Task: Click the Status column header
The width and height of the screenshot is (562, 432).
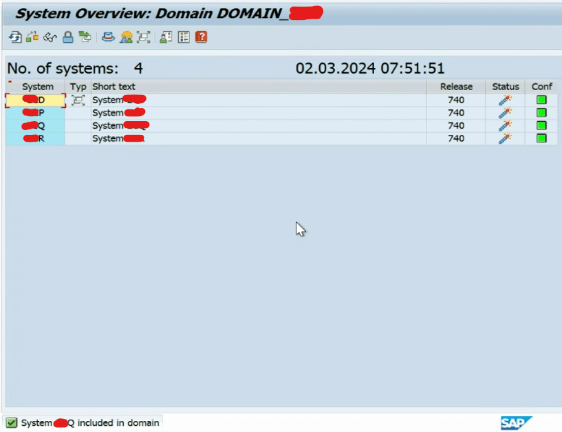Action: click(506, 87)
